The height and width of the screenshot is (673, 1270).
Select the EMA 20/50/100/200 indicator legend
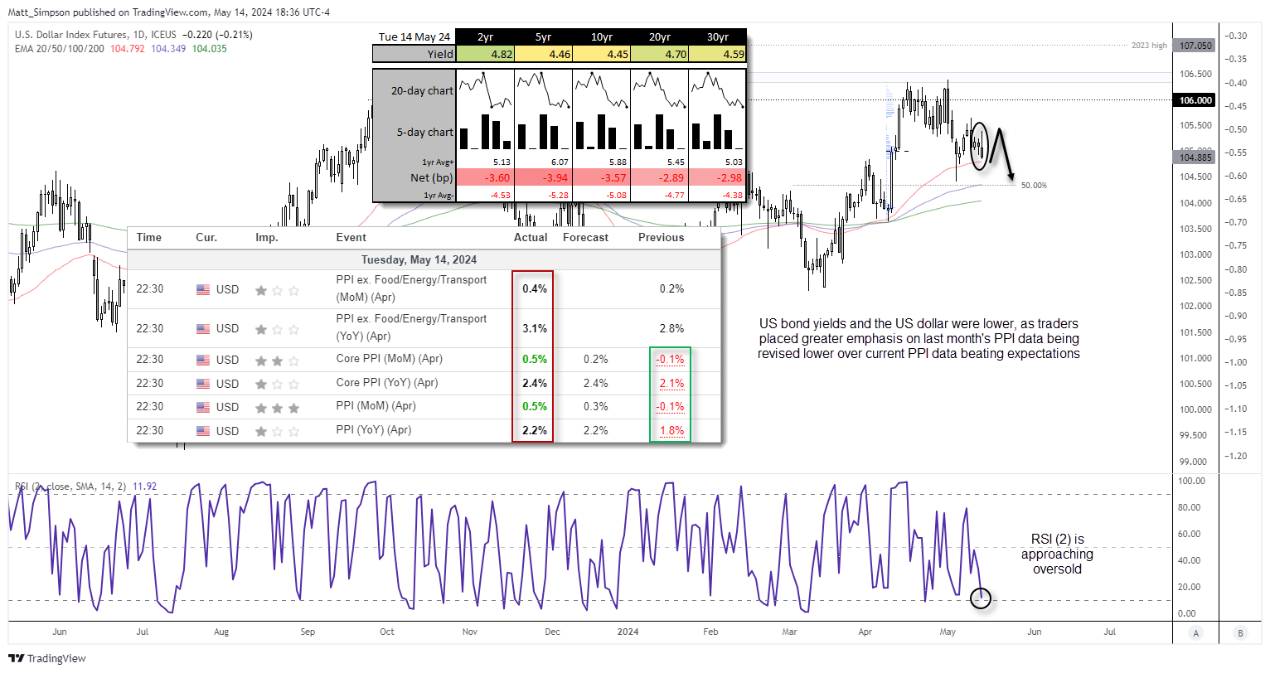pyautogui.click(x=60, y=49)
